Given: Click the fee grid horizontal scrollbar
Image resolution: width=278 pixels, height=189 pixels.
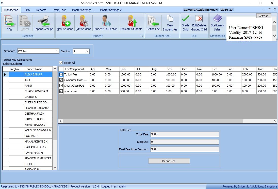Looking at the screenshot, I should point(168,122).
